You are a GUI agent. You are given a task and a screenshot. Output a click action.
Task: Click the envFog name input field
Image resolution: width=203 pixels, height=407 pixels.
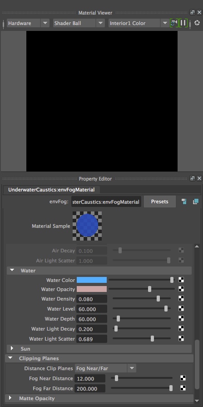[x=106, y=202]
